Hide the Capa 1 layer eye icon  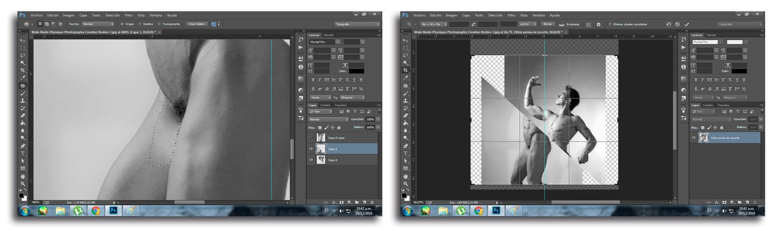tap(312, 149)
